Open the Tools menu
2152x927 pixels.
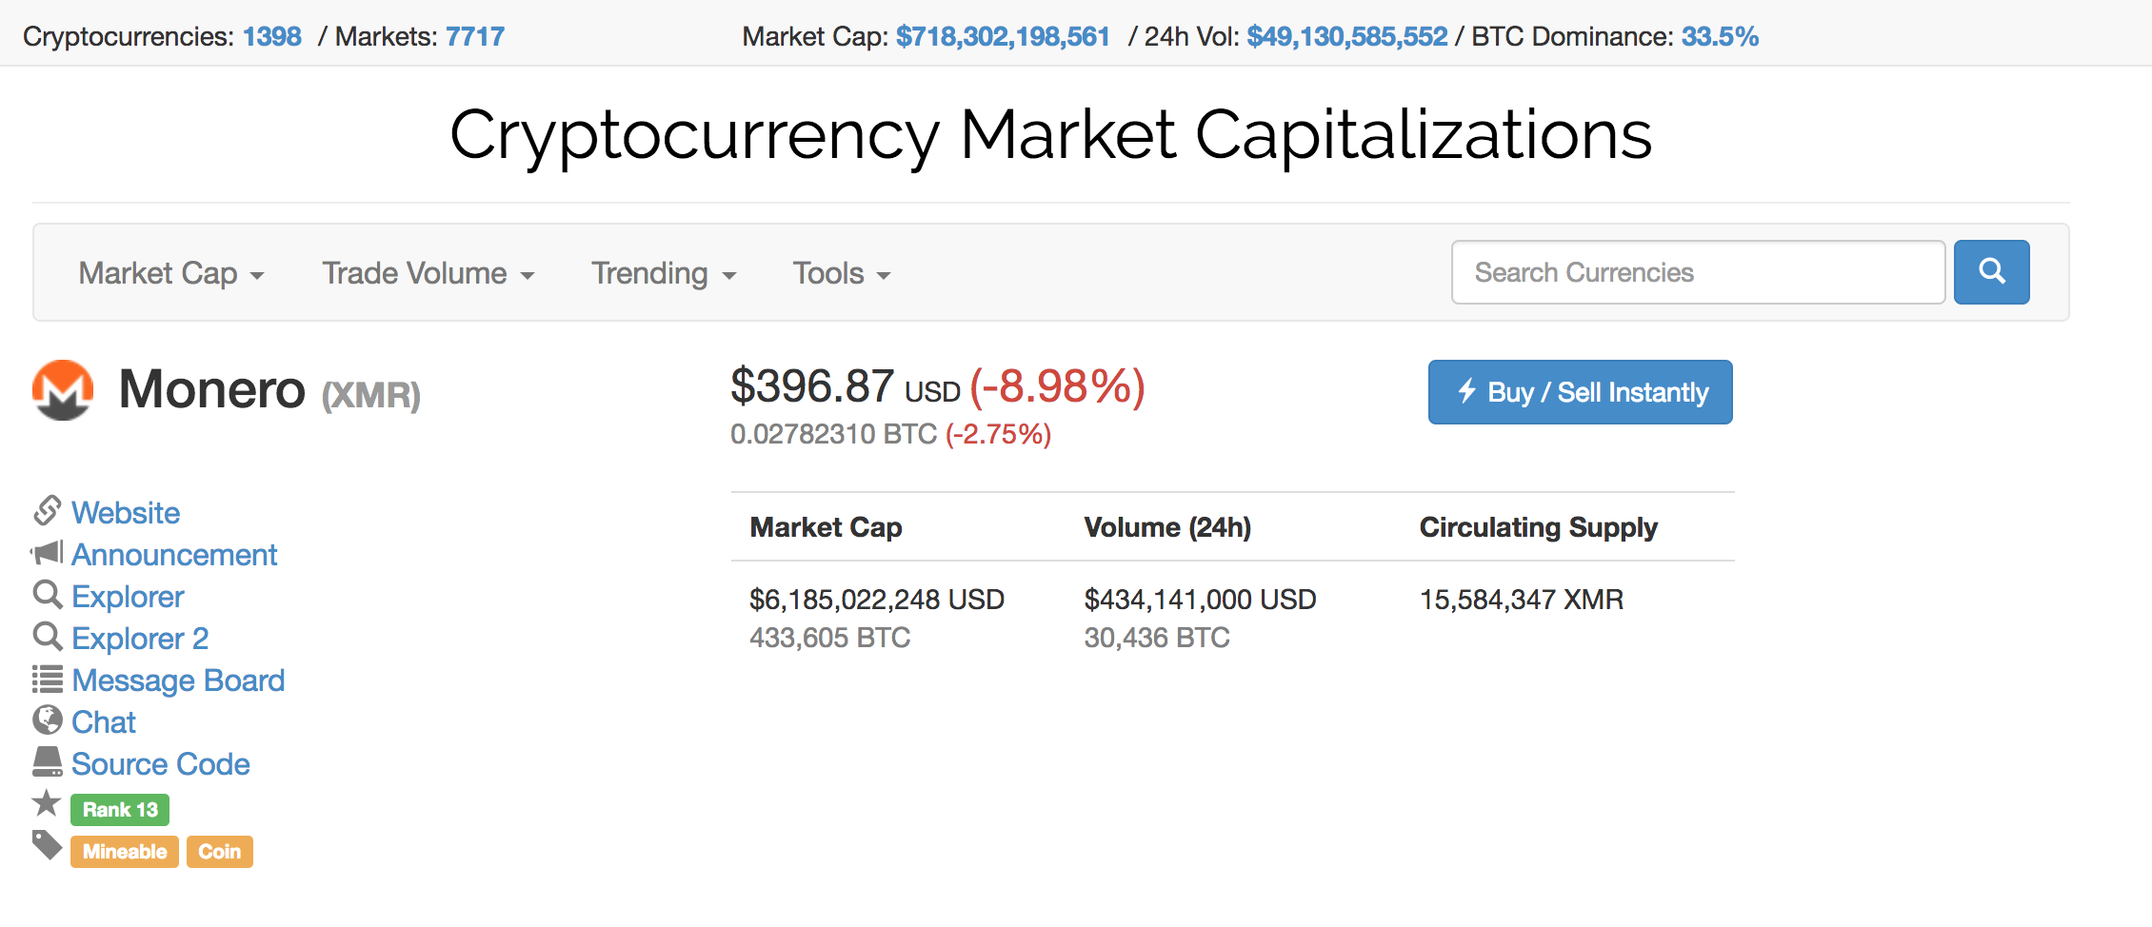[842, 273]
